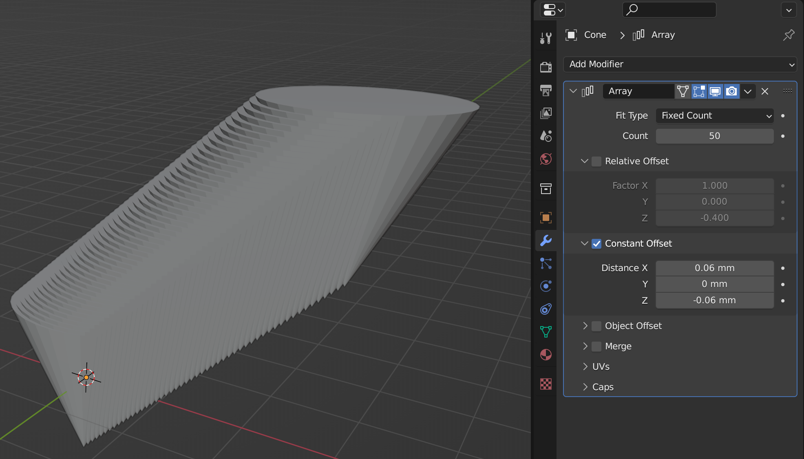Screen dimensions: 804x459
Task: Enable the Object Offset checkbox
Action: 596,326
